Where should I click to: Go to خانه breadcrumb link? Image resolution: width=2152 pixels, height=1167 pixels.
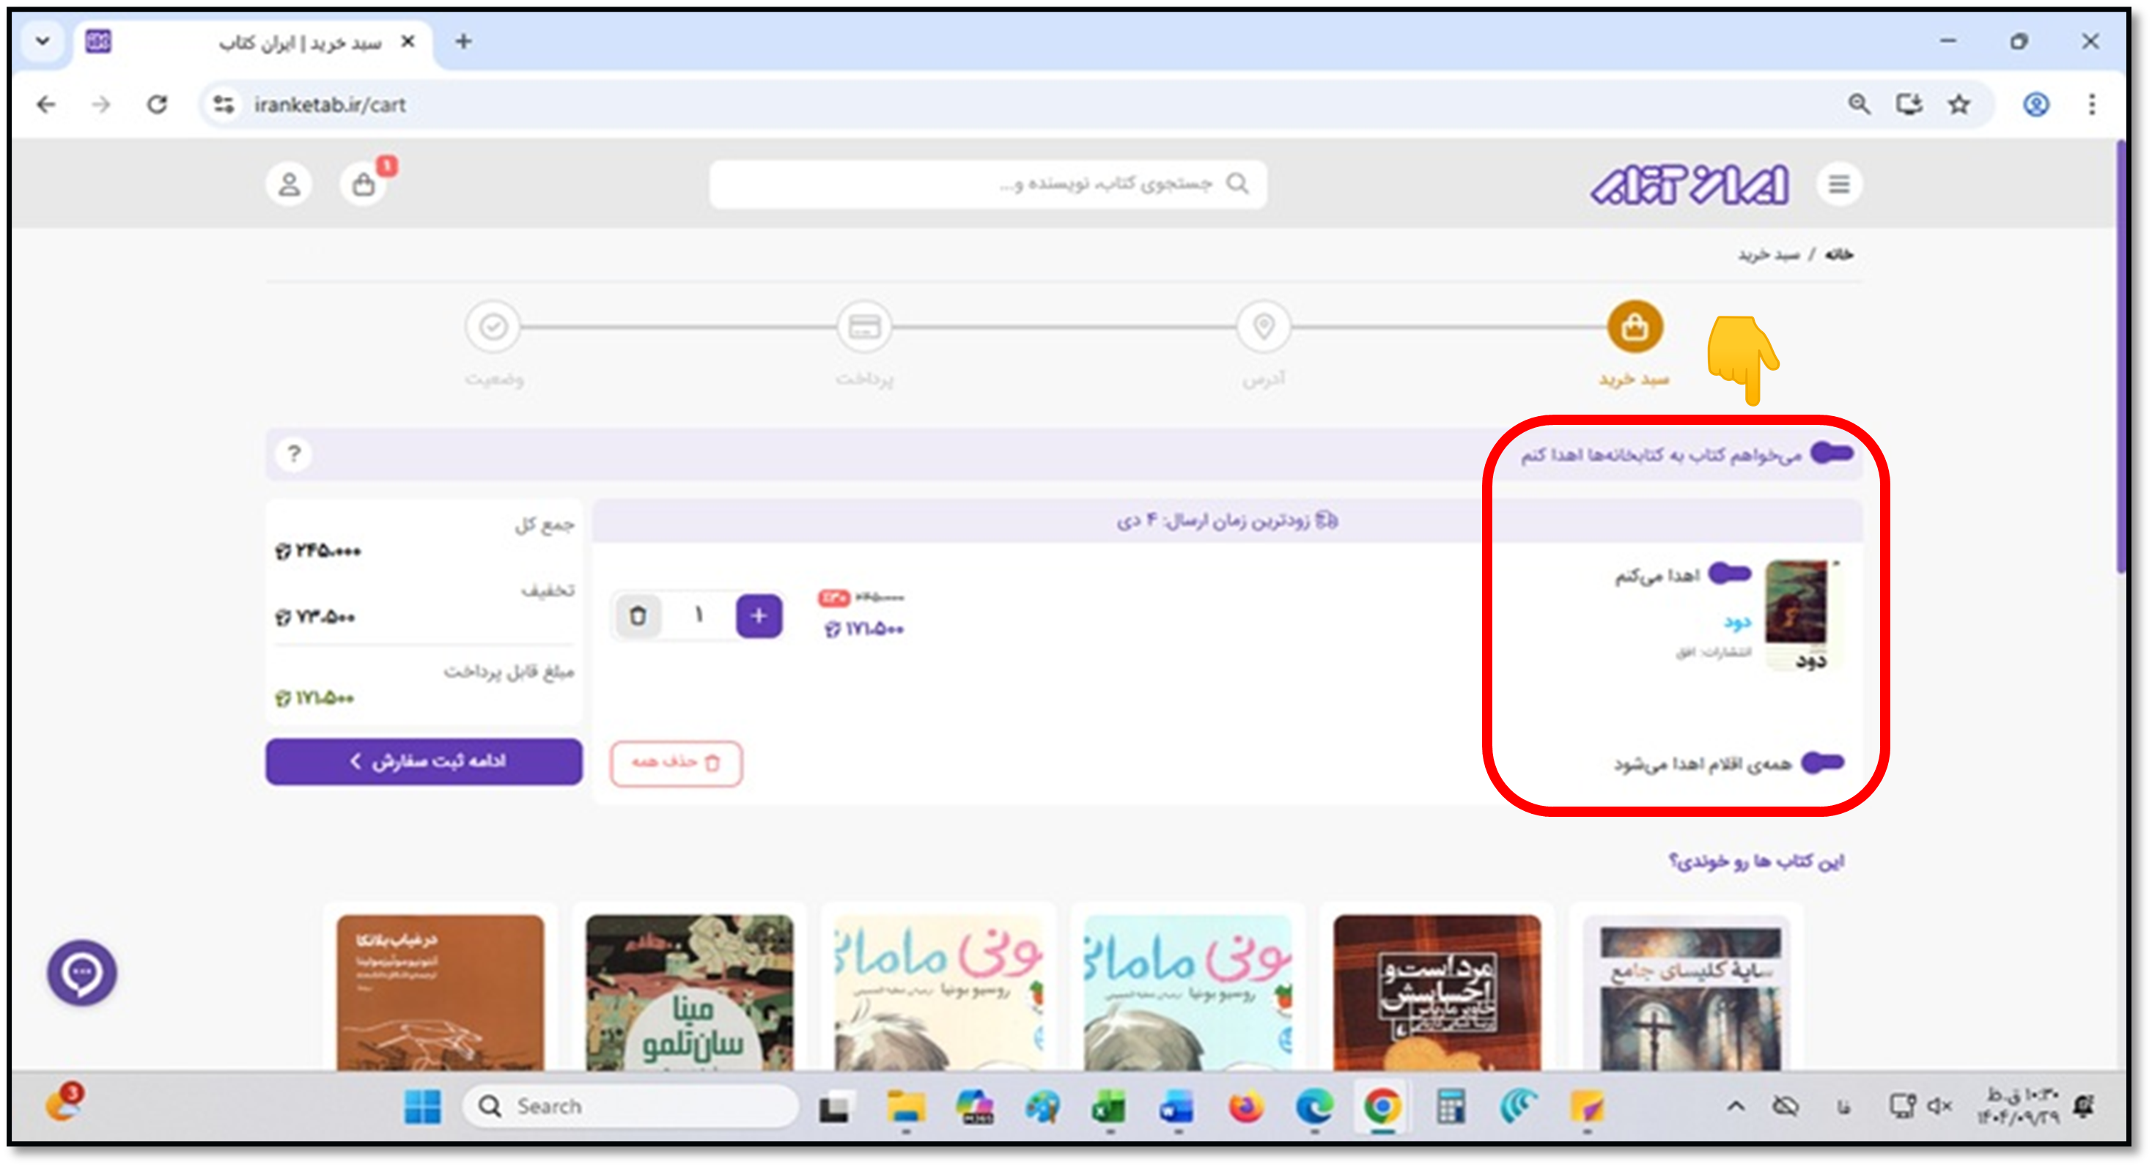point(1839,253)
